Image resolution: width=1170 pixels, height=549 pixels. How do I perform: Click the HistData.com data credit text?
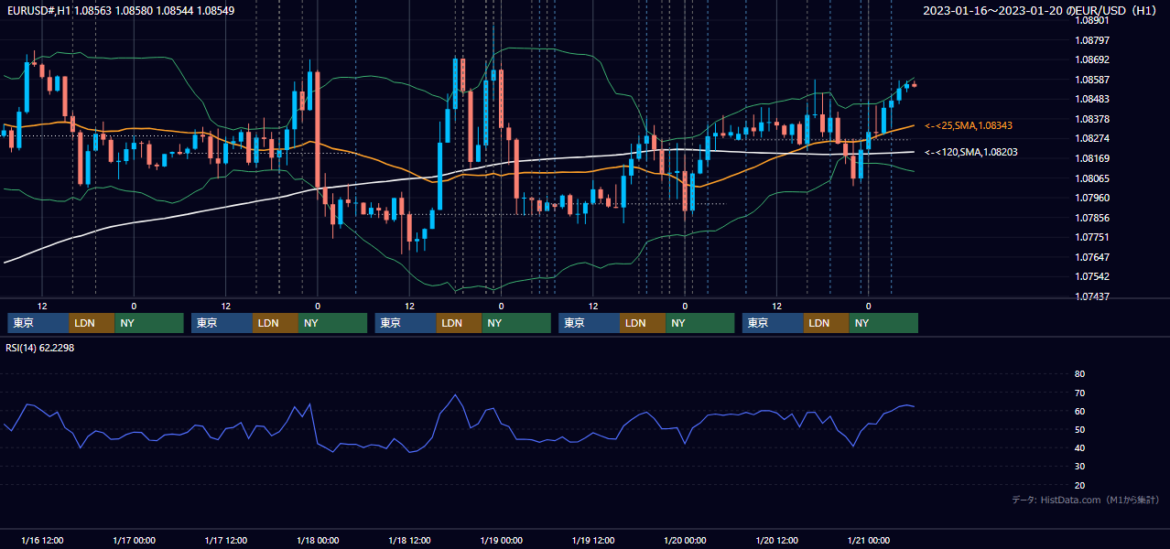[1086, 500]
